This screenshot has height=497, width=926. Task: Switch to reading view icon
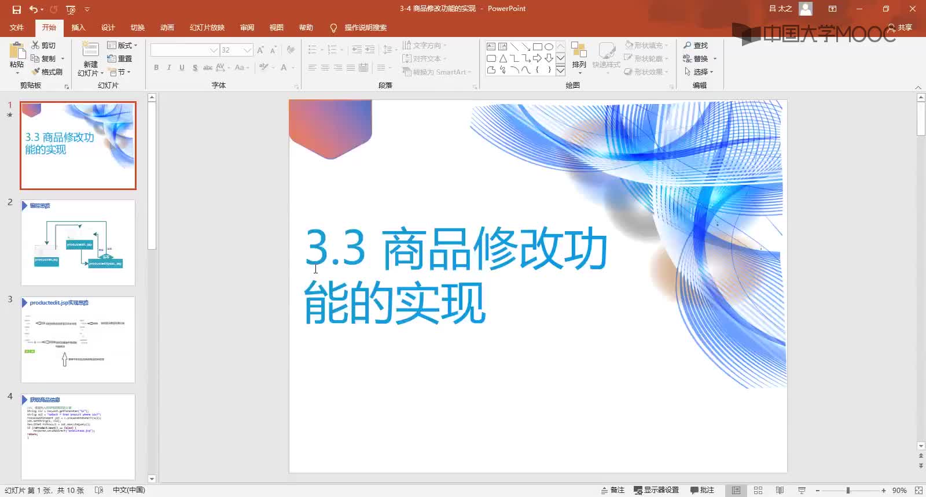(x=780, y=490)
